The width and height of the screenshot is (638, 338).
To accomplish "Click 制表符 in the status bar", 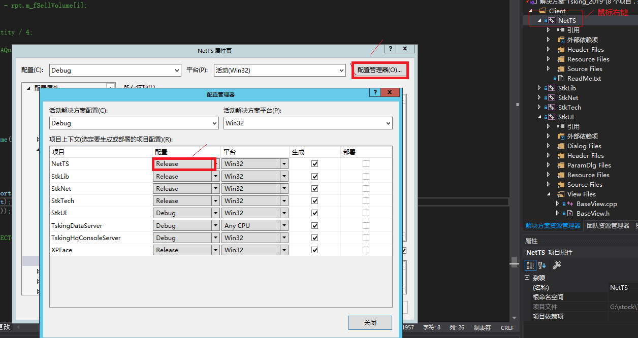I will tap(482, 328).
